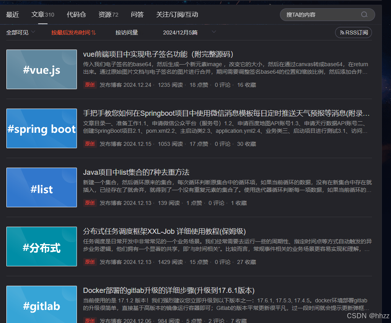Screen dimensions: 391x323
Task: Click 27 收藏 count
Action: [x=247, y=262]
